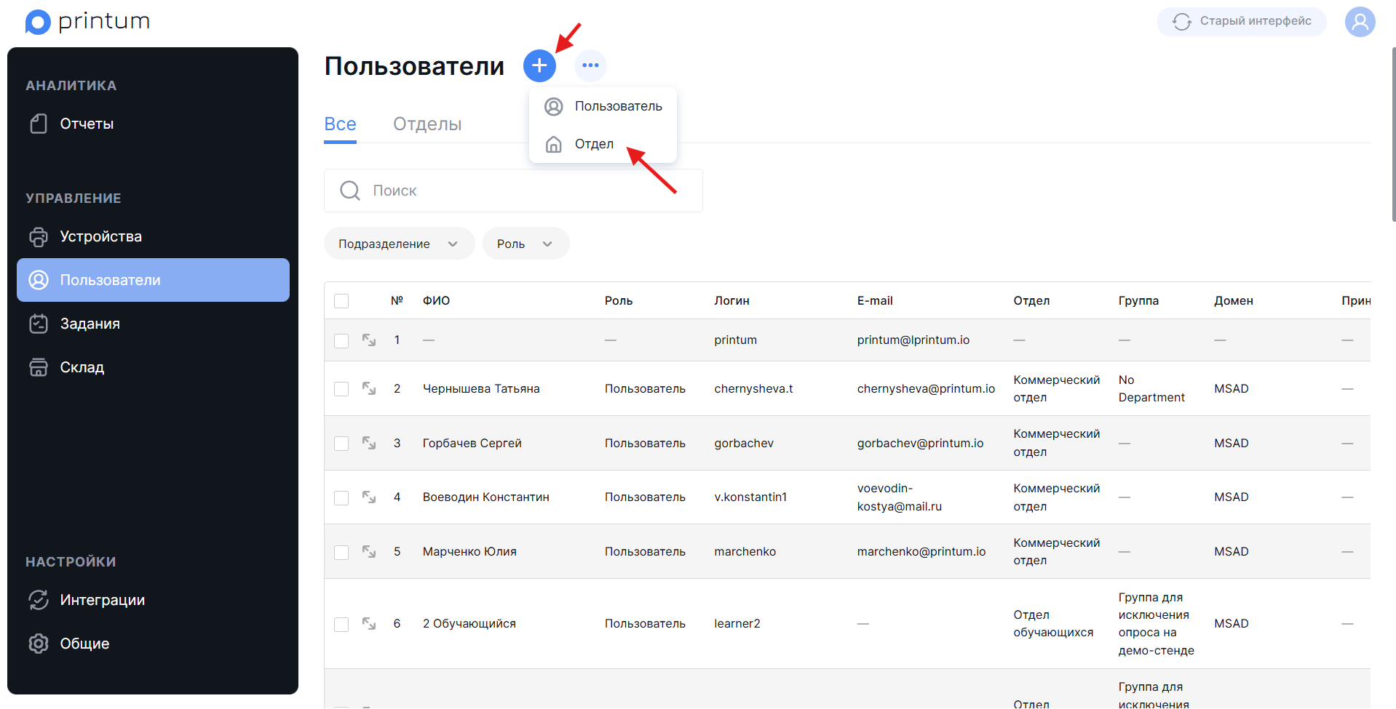Viewport: 1396px width, 709px height.
Task: Click the ФИО column header
Action: tap(436, 300)
